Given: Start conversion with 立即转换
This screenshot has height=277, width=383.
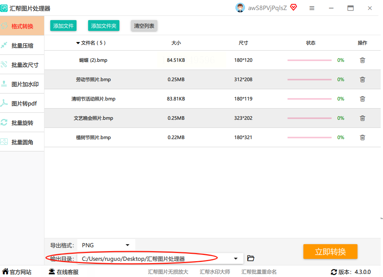Looking at the screenshot, I should [x=330, y=252].
